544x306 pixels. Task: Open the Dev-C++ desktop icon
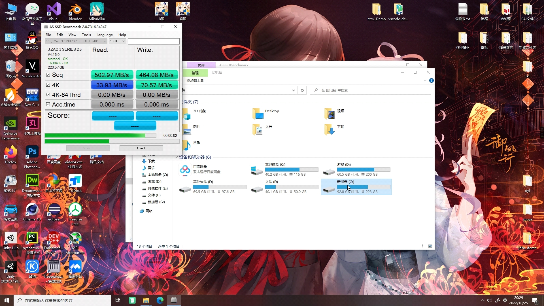tap(32, 97)
